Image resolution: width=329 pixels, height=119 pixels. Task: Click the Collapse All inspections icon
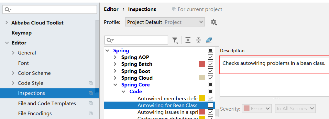tap(199, 40)
